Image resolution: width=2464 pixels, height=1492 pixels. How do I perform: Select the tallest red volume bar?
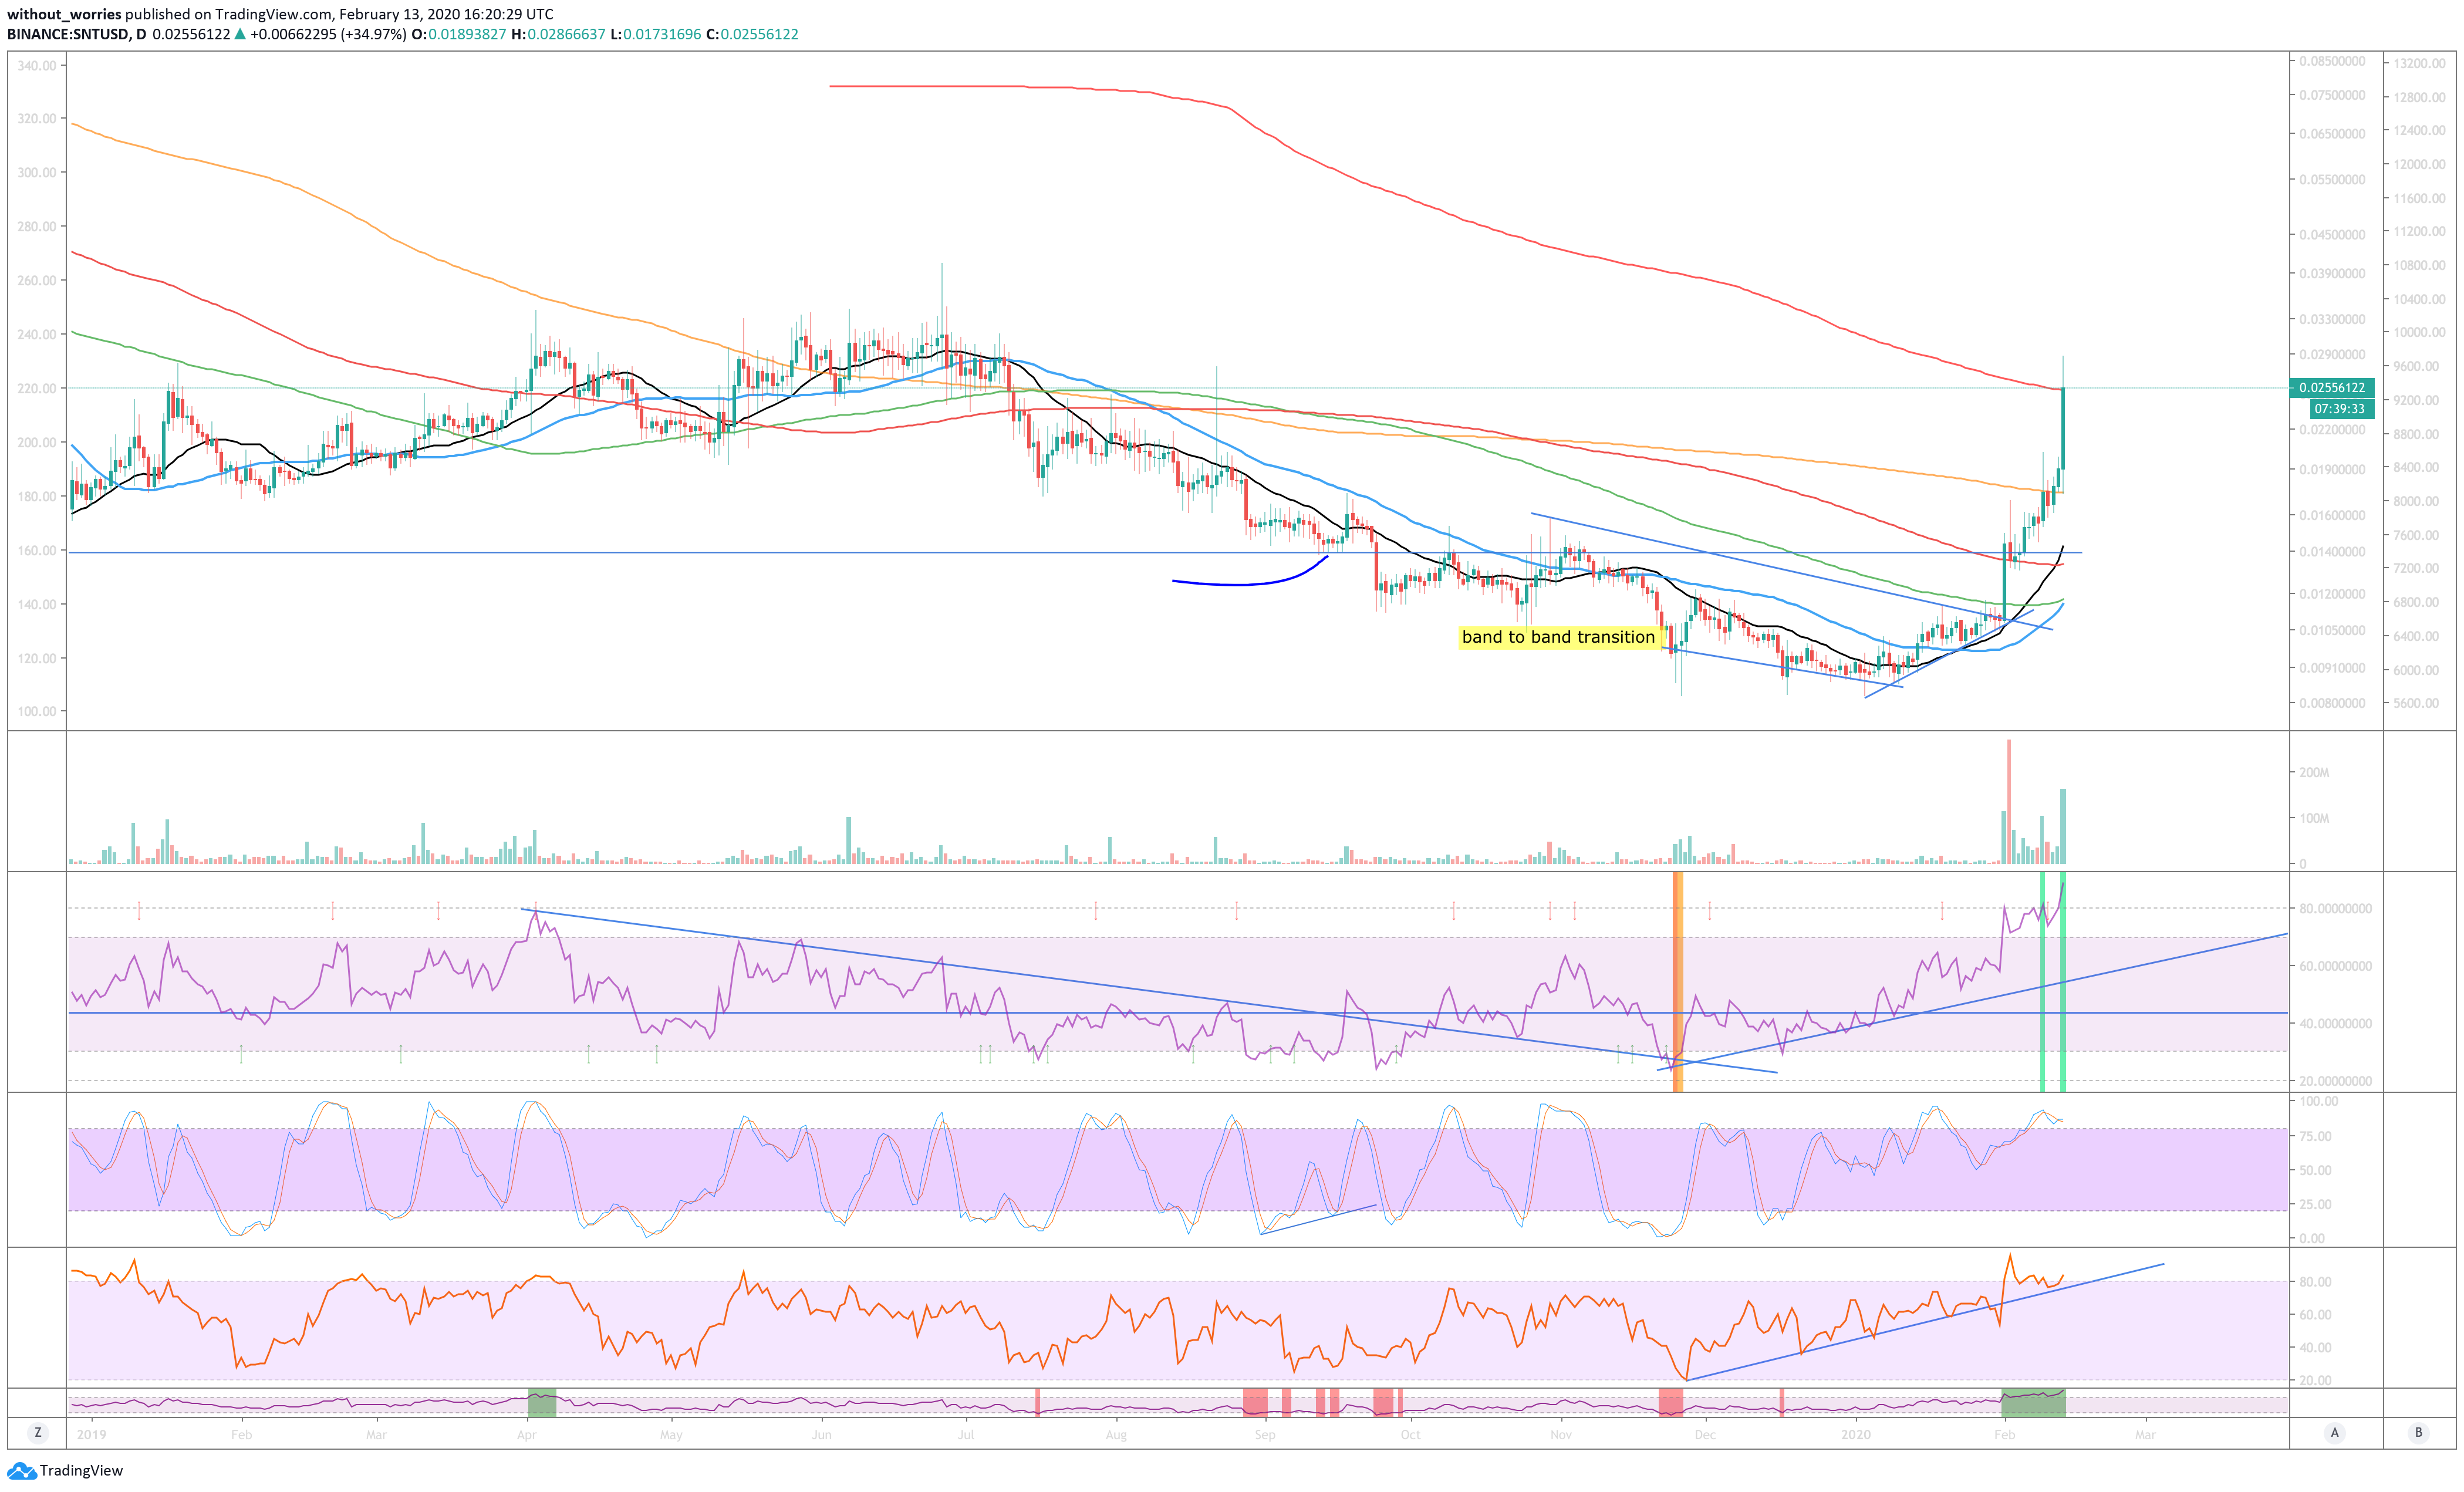(x=2008, y=801)
